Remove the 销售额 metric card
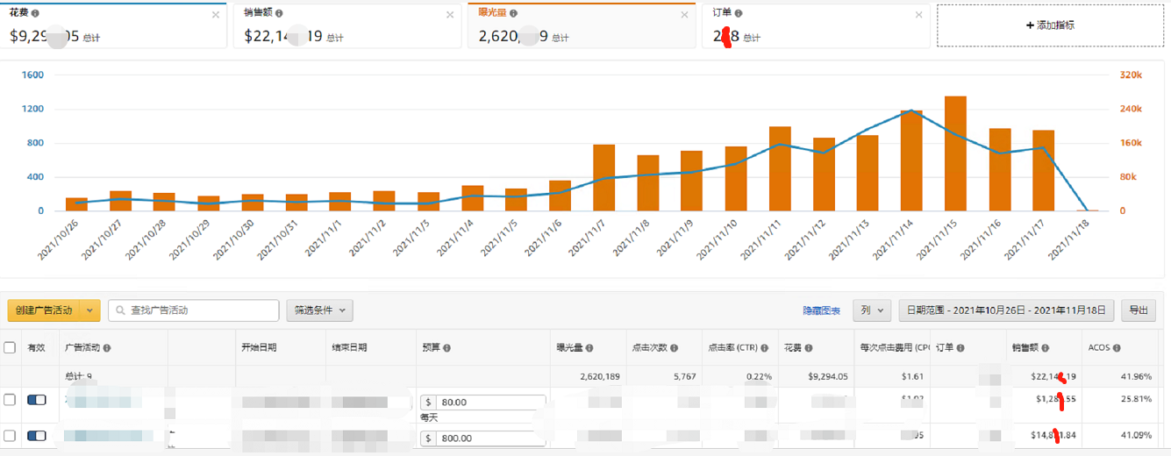Viewport: 1171px width, 456px height. click(450, 15)
